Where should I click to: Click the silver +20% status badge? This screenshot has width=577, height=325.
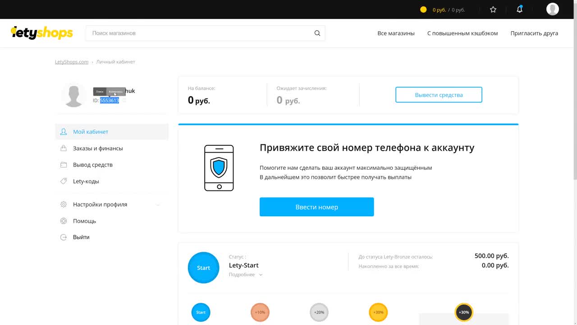319,312
